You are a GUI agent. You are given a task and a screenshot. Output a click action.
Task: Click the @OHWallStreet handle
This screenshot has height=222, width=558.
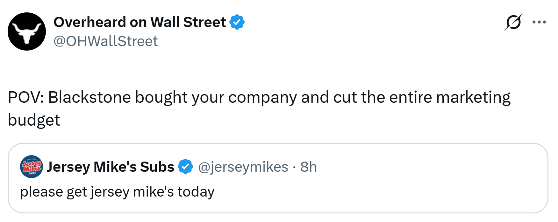pos(105,41)
